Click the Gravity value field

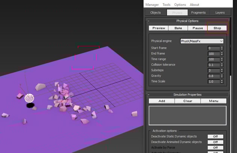coord(214,76)
